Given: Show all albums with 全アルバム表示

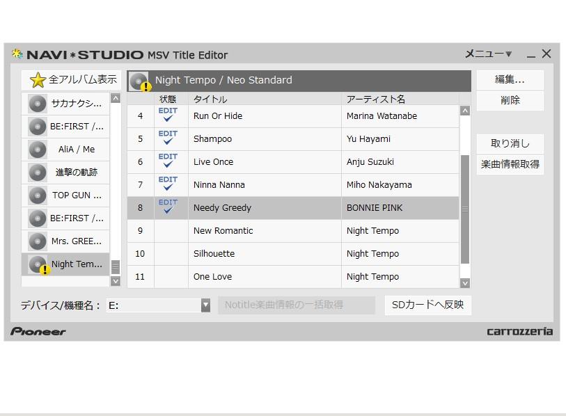Looking at the screenshot, I should [72, 80].
